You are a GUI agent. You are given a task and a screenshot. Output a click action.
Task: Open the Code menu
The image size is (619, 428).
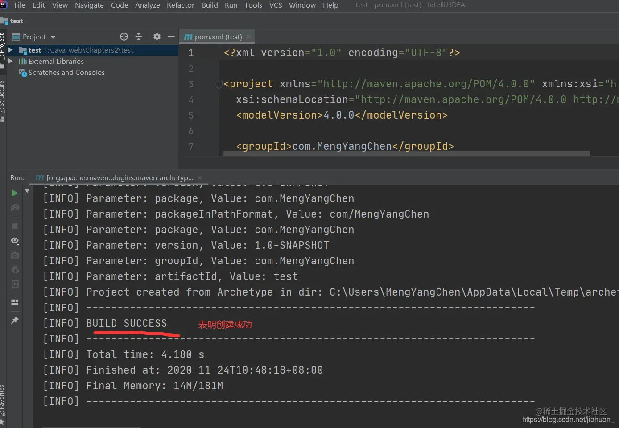pos(120,5)
